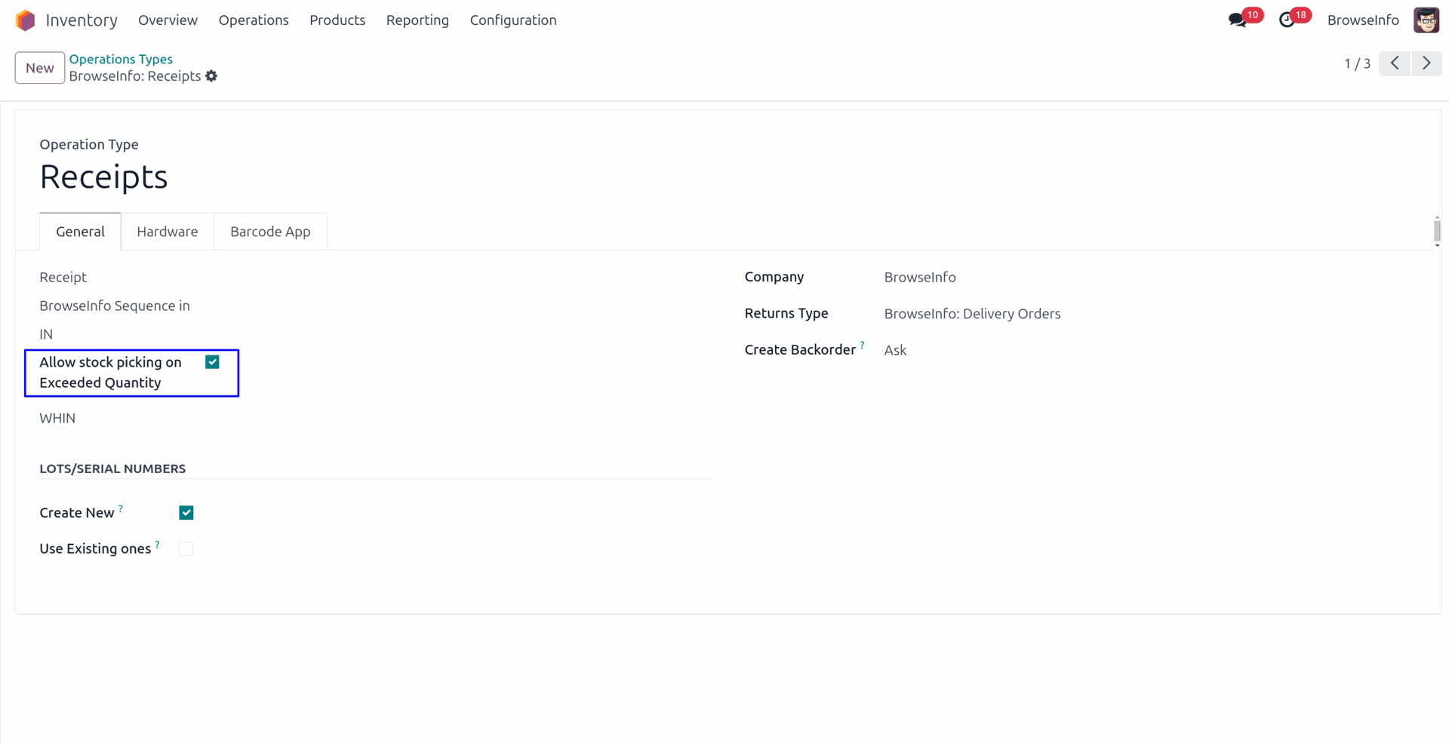Click the Odoo Inventory app logo
The image size is (1449, 744).
(25, 20)
